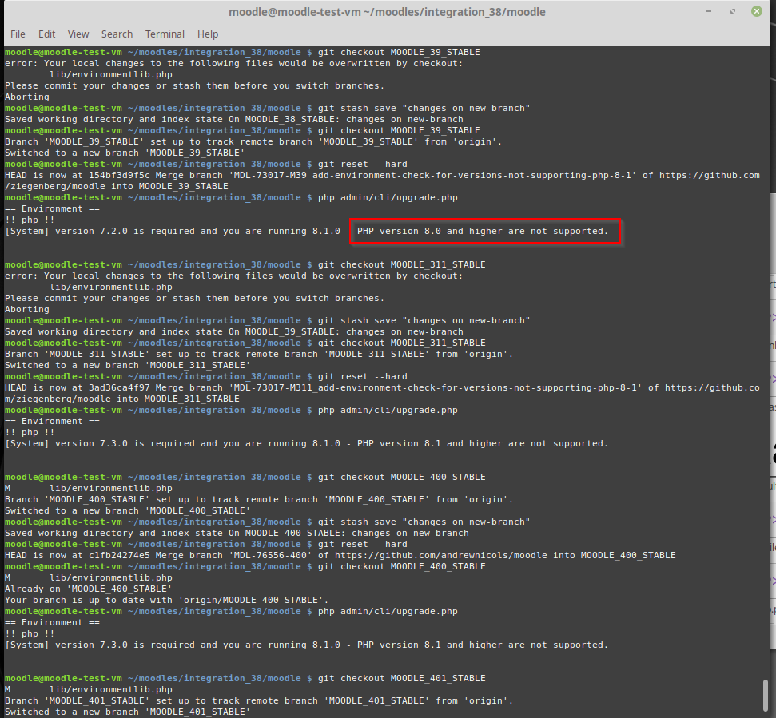Click 'Saved working directory' line On MOODLE_400_STABLE

[237, 533]
